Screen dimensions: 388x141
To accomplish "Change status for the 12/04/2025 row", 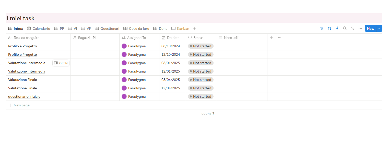I will (201, 88).
